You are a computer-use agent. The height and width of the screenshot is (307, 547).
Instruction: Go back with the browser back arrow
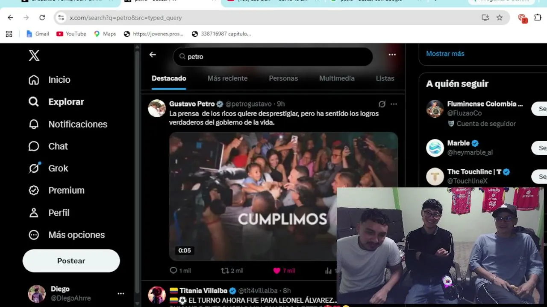[x=10, y=17]
